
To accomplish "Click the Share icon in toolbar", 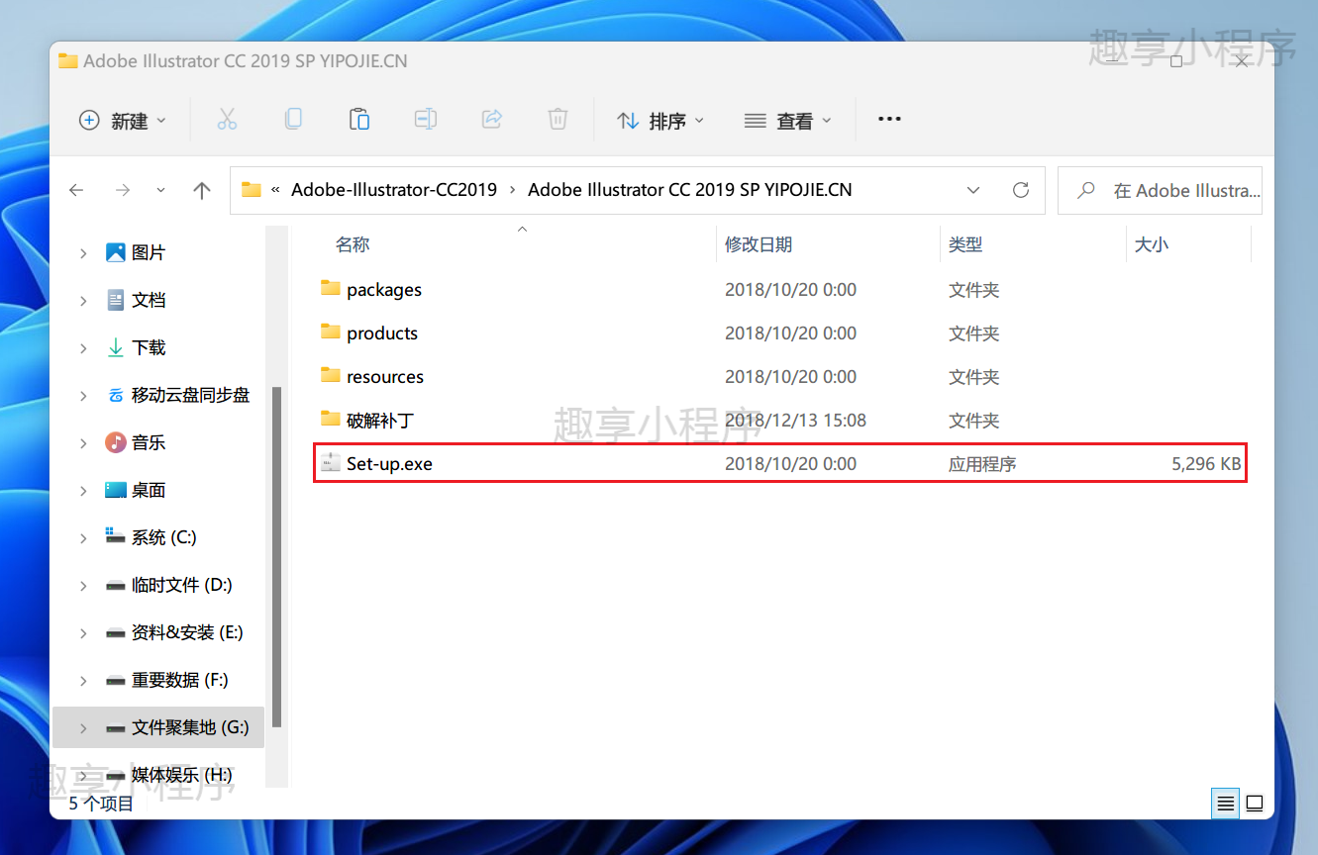I will click(491, 120).
